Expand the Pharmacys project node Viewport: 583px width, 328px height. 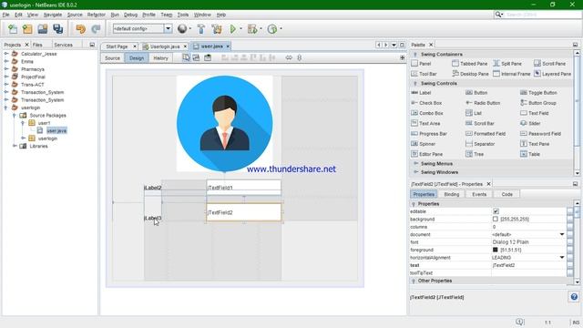point(6,69)
